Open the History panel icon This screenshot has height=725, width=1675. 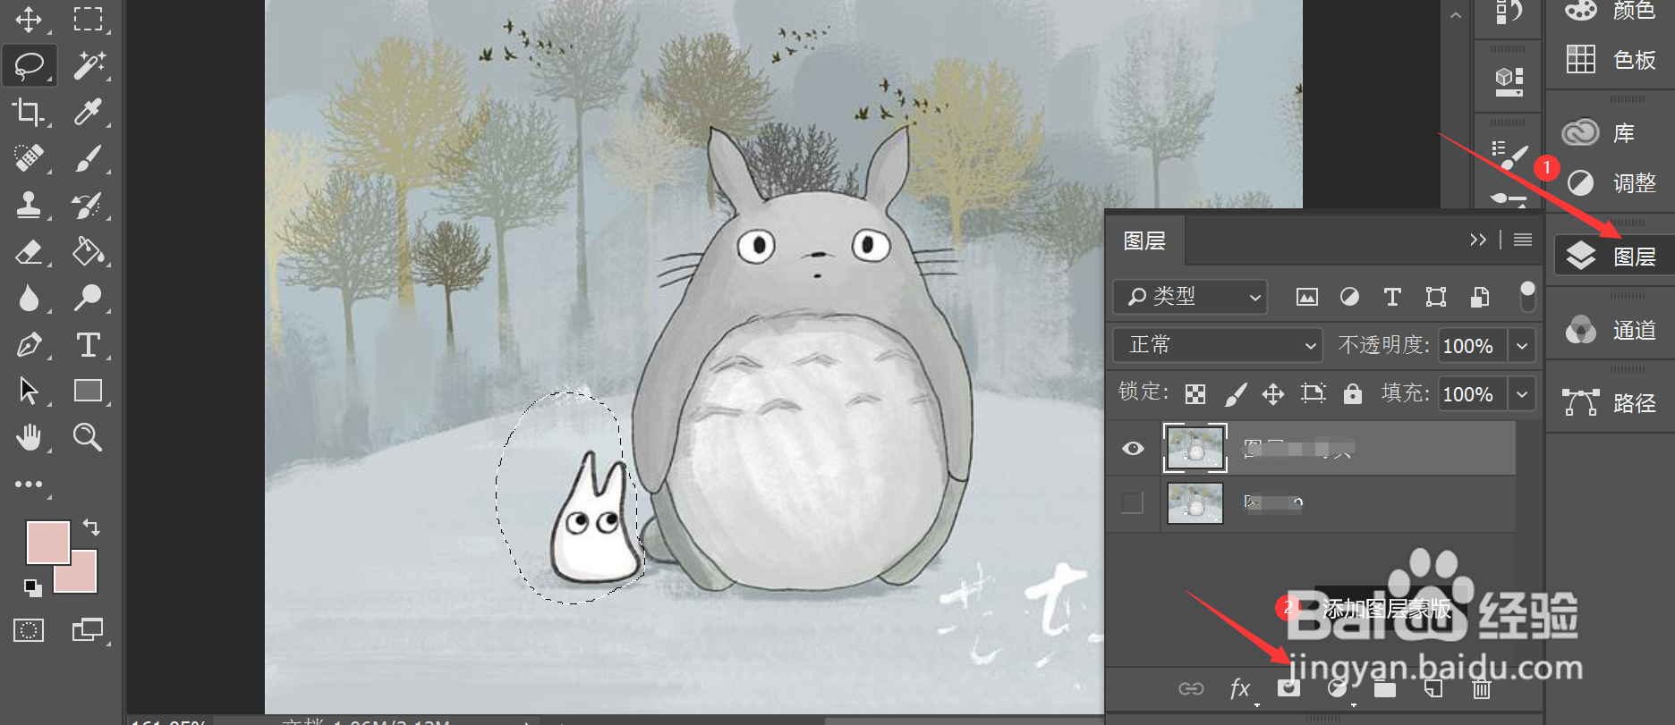(x=1509, y=13)
